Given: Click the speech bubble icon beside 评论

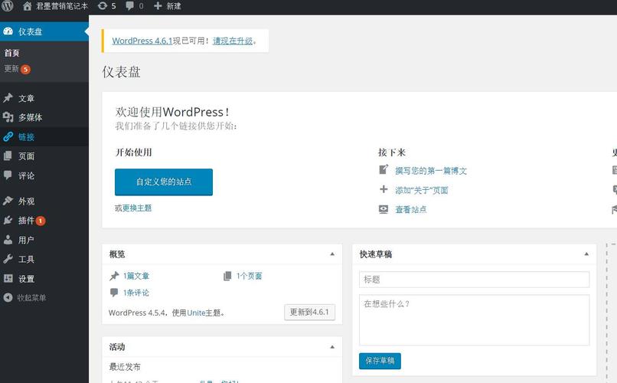Looking at the screenshot, I should click(x=8, y=175).
